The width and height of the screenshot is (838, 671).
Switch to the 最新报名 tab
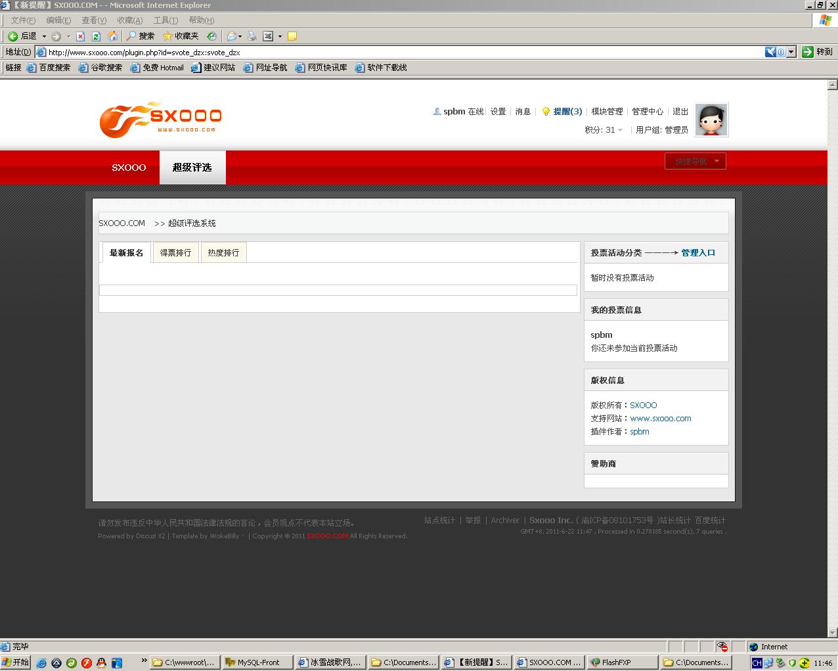126,252
